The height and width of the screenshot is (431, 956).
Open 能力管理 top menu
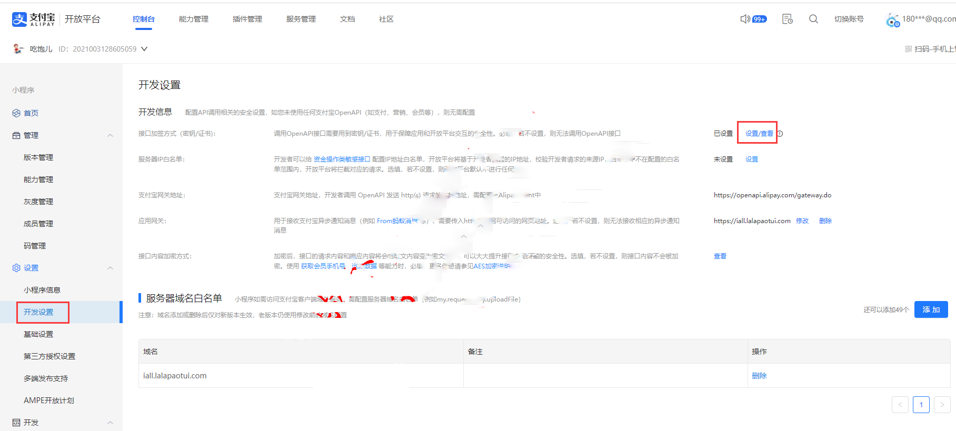[x=194, y=19]
